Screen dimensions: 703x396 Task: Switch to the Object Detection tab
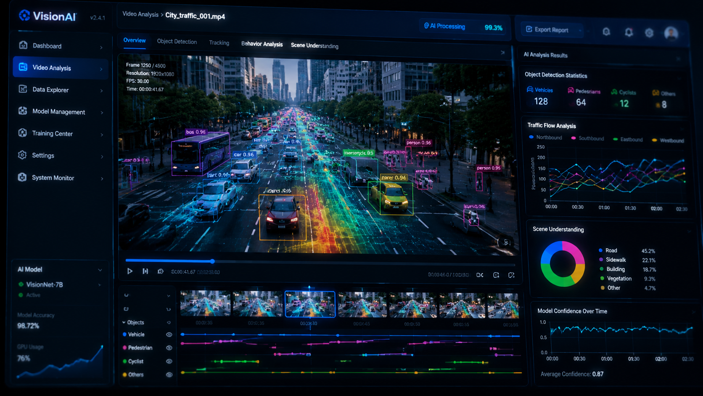tap(177, 42)
